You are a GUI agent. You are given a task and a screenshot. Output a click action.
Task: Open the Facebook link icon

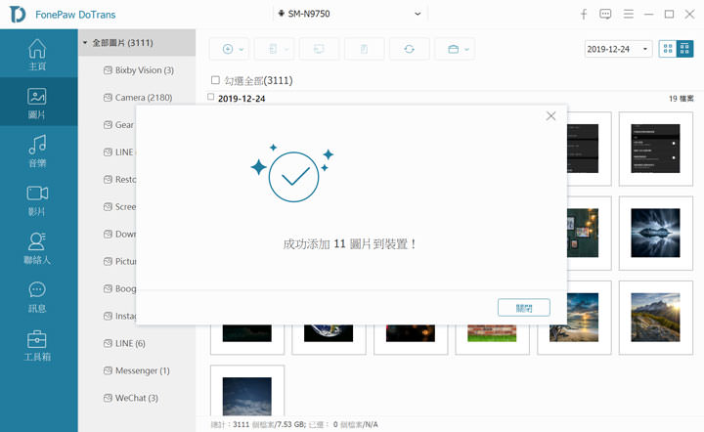tap(584, 15)
